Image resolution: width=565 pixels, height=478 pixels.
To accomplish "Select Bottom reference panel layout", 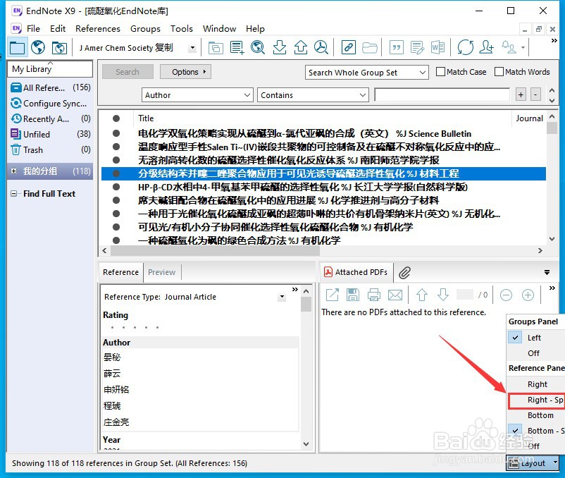I will click(x=540, y=415).
